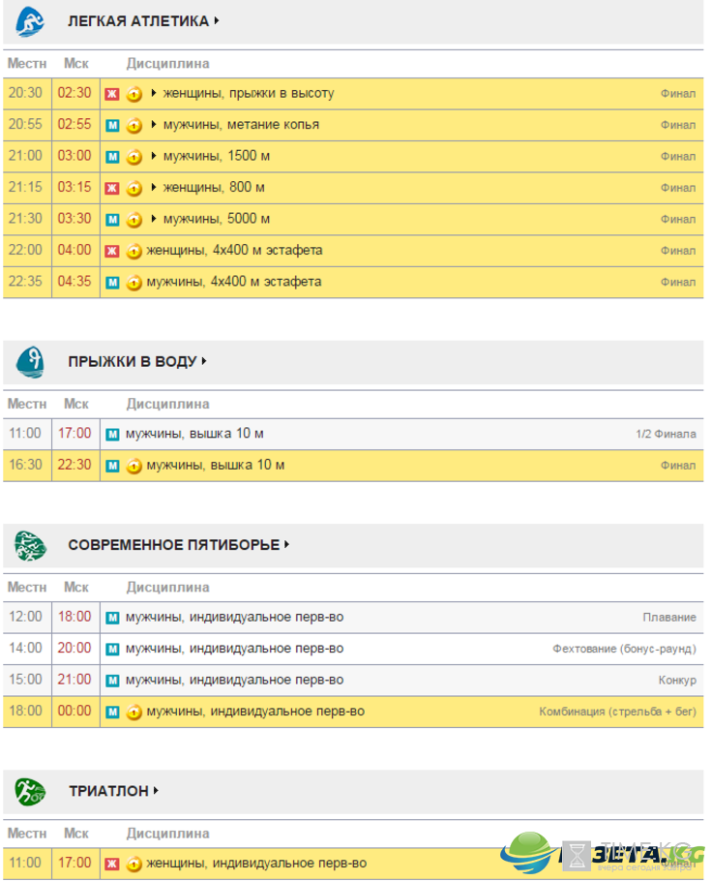
Task: Click the red Ж icon for women's 800 m
Action: [112, 188]
